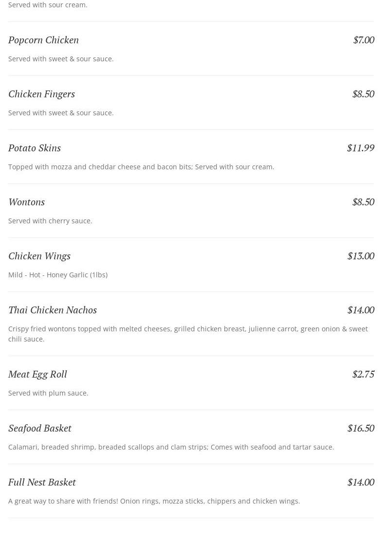Image resolution: width=382 pixels, height=542 pixels.
Task: Click the $16.50 Seafood Basket price
Action: coord(361,428)
